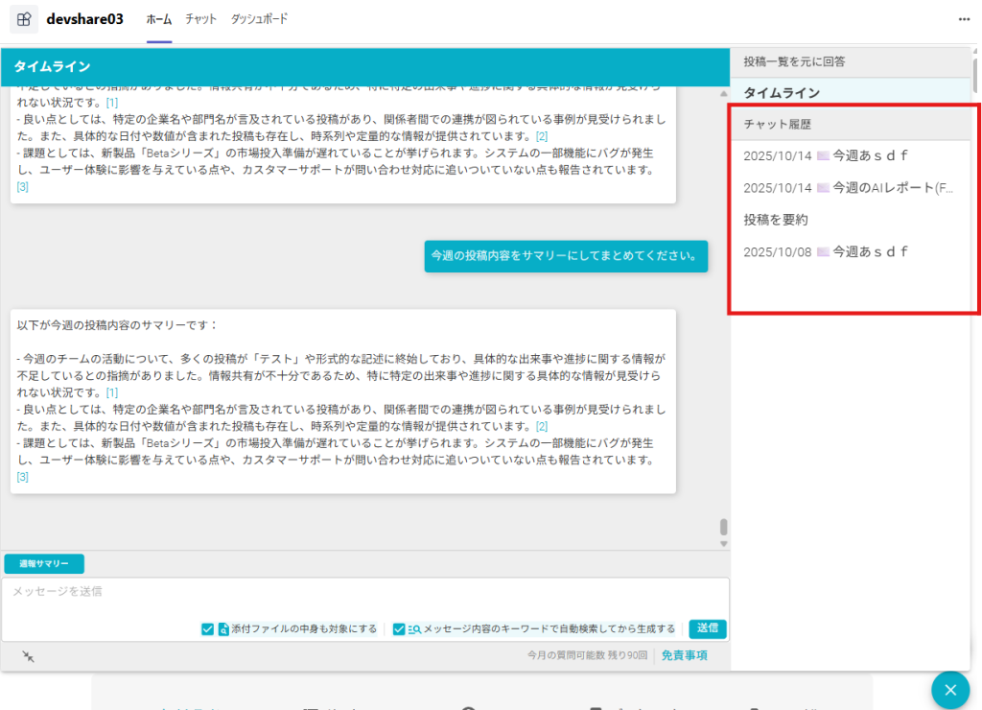
Task: Select the ホーム tab
Action: (159, 19)
